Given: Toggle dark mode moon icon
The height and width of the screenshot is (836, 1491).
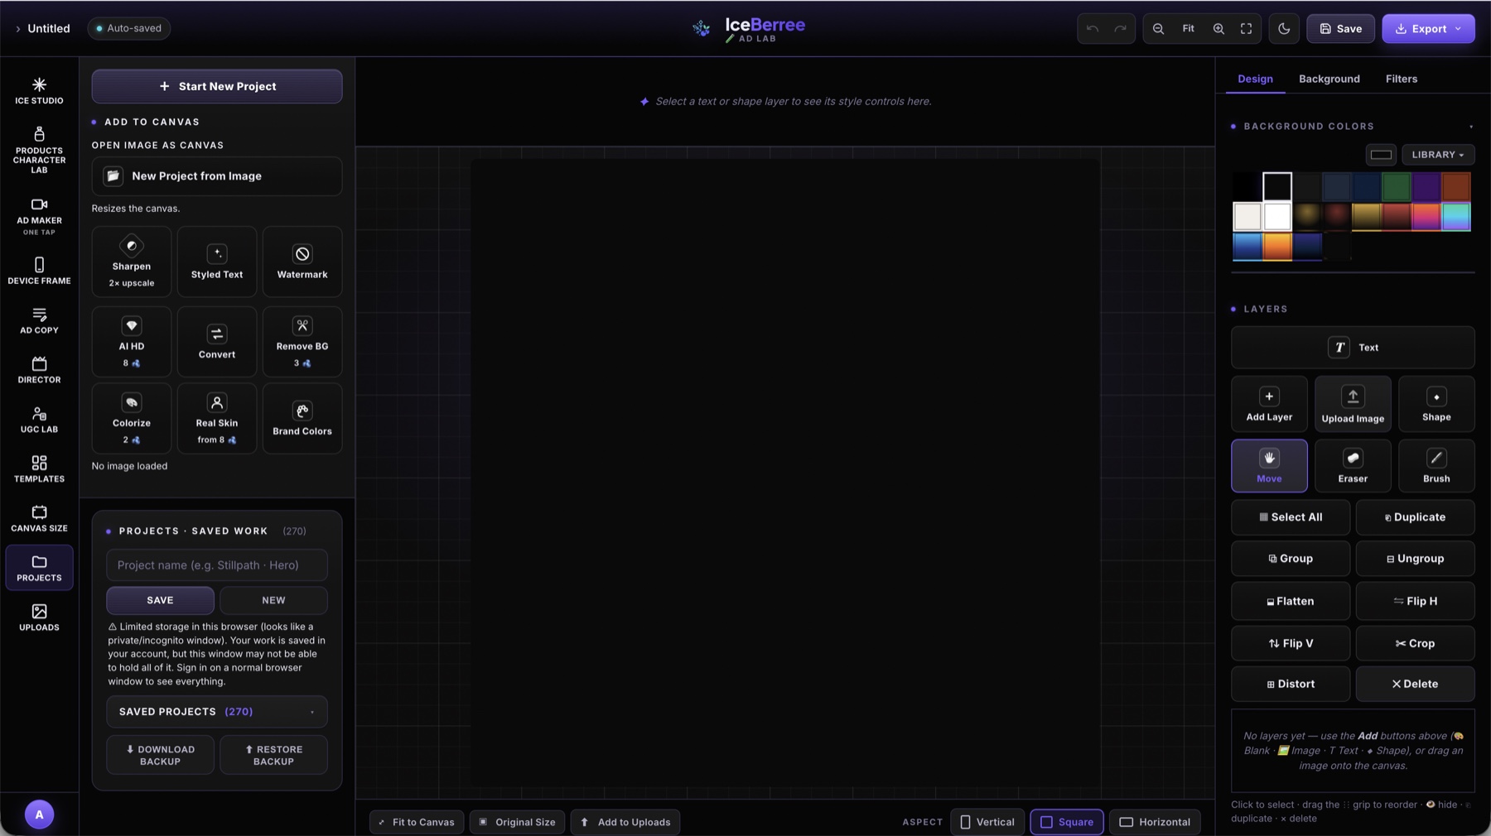Looking at the screenshot, I should (x=1284, y=28).
